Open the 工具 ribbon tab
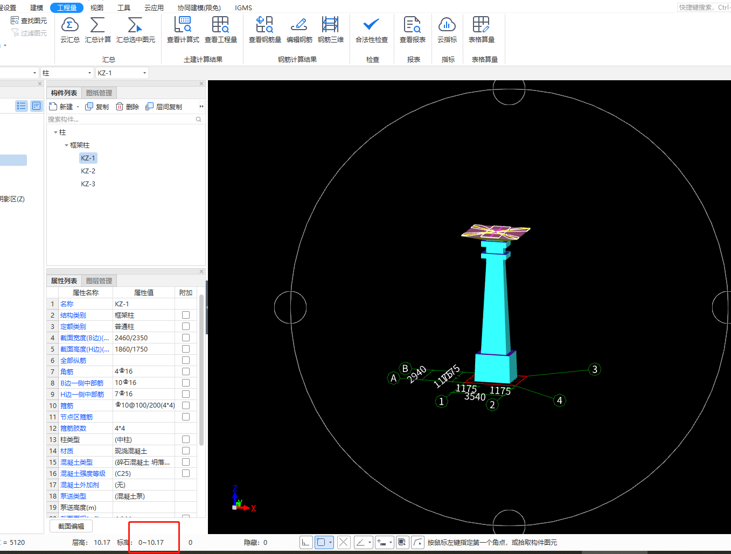731x554 pixels. point(124,8)
